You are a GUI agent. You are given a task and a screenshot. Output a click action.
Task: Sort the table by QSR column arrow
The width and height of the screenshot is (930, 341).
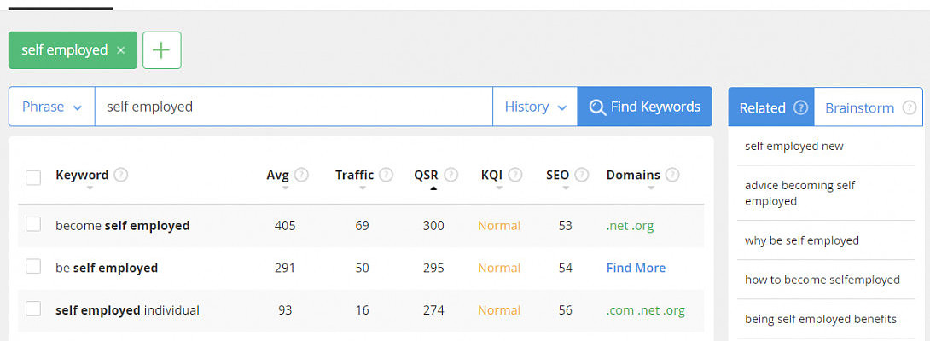coord(433,188)
